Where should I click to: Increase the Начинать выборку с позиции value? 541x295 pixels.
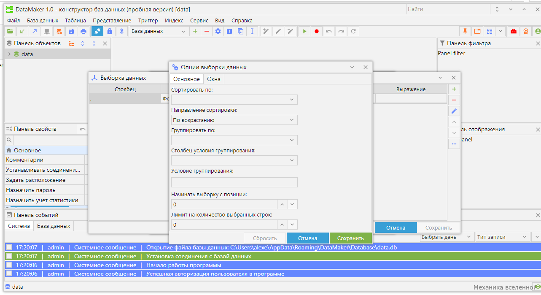[282, 204]
